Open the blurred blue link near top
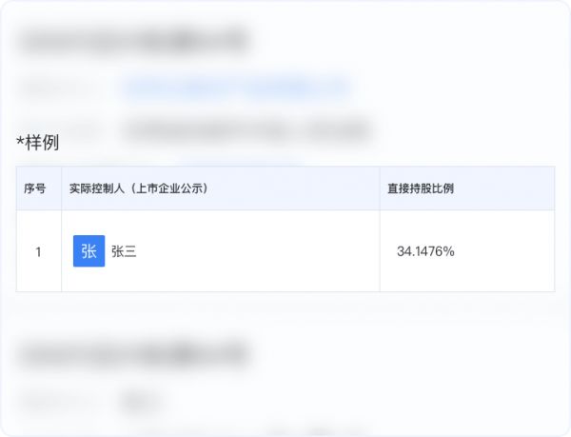Screen dimensions: 571x437 237,88
